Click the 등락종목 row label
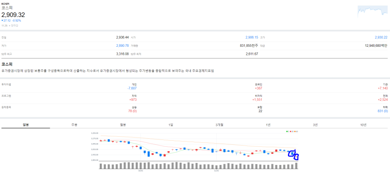This screenshot has height=173, width=390. tap(6, 107)
